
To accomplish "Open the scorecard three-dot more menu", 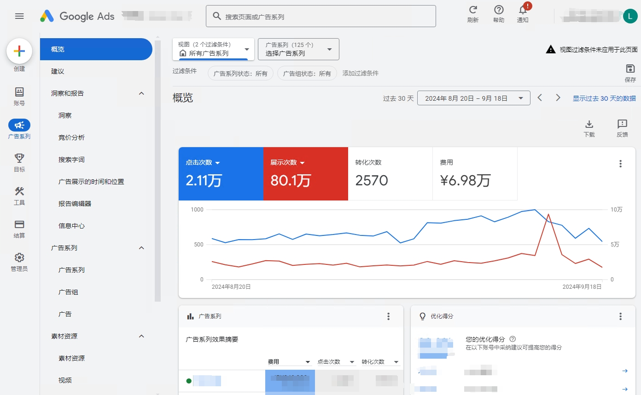I will coord(620,164).
